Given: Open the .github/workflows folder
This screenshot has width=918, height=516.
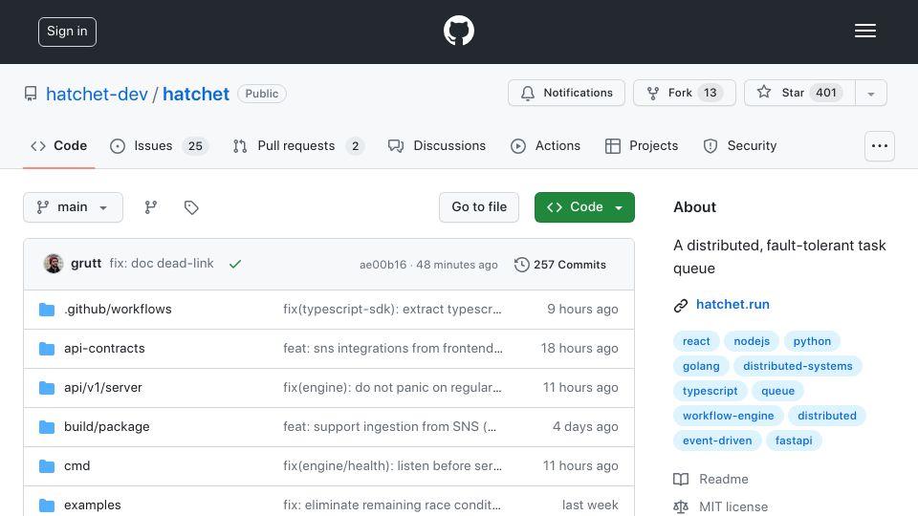Looking at the screenshot, I should 118,309.
